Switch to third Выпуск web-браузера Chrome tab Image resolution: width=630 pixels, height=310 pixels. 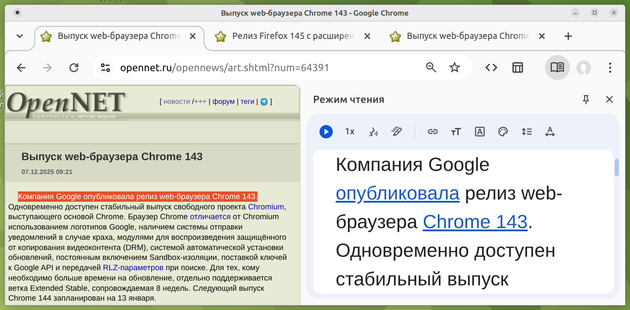[x=468, y=36]
